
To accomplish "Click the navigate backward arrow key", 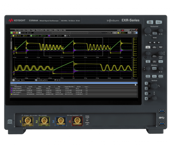I will (x=150, y=42).
